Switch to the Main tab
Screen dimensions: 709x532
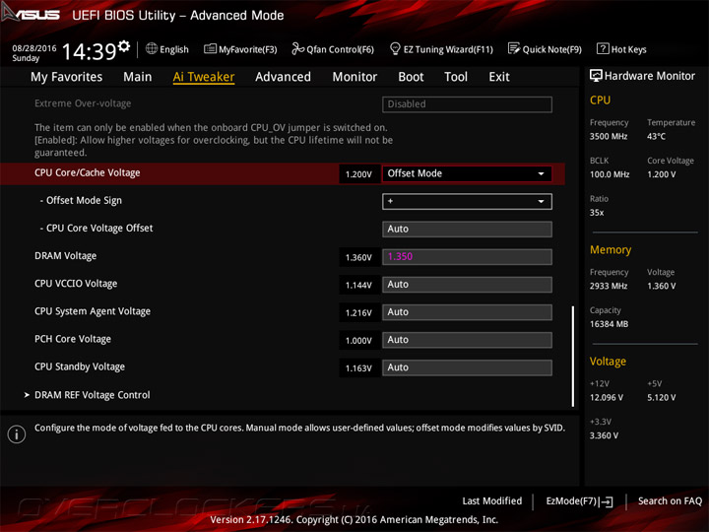[x=138, y=77]
